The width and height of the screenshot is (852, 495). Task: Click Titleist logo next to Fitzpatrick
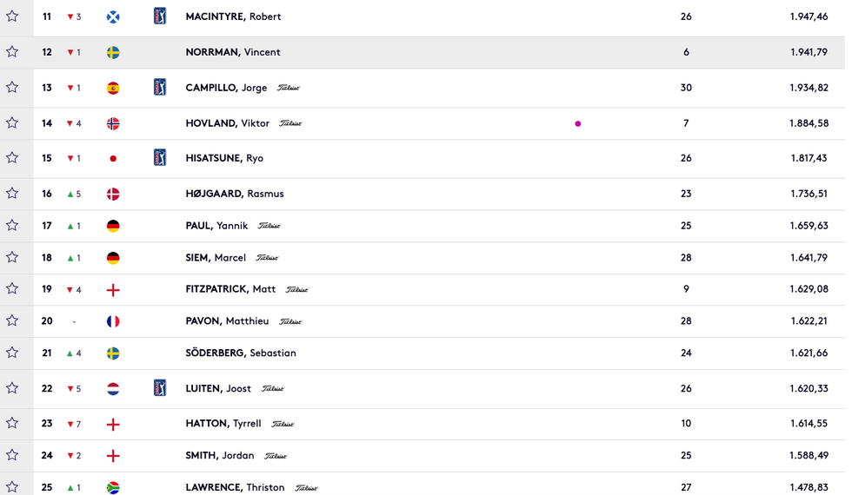(297, 290)
